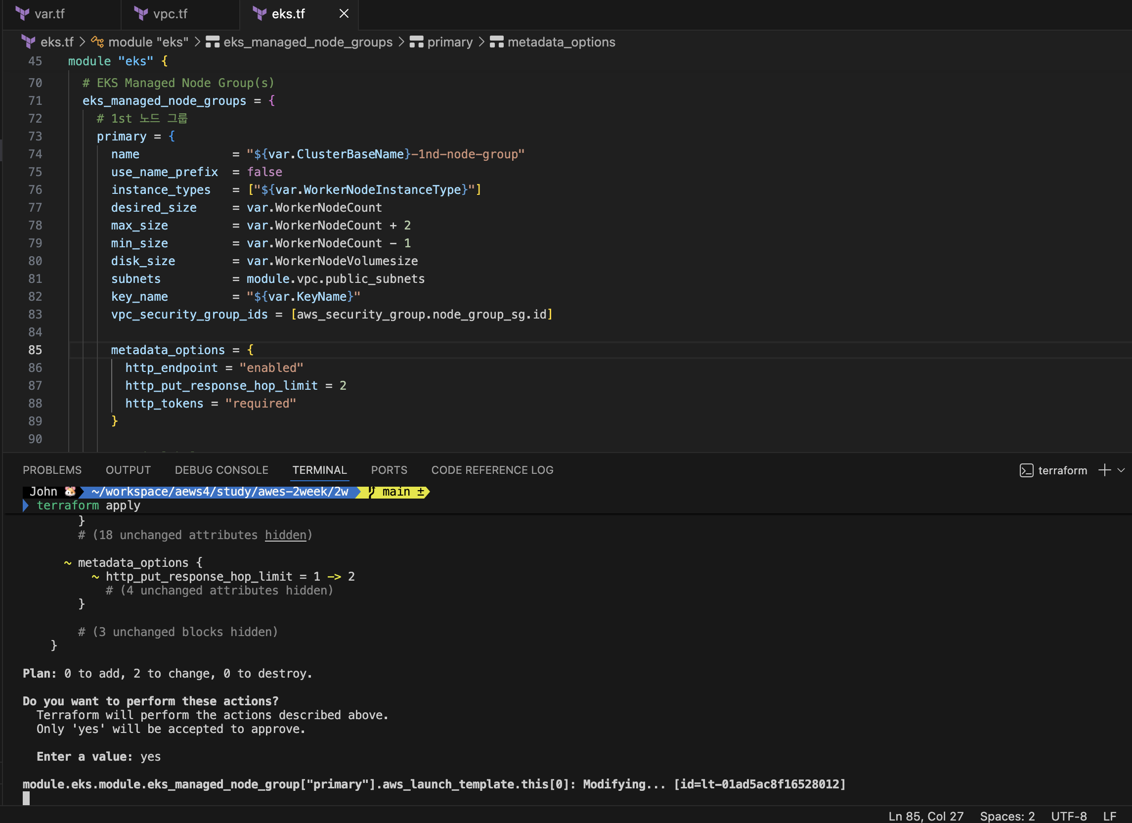Click the EKS Managed Node Group(s) comment

point(178,83)
